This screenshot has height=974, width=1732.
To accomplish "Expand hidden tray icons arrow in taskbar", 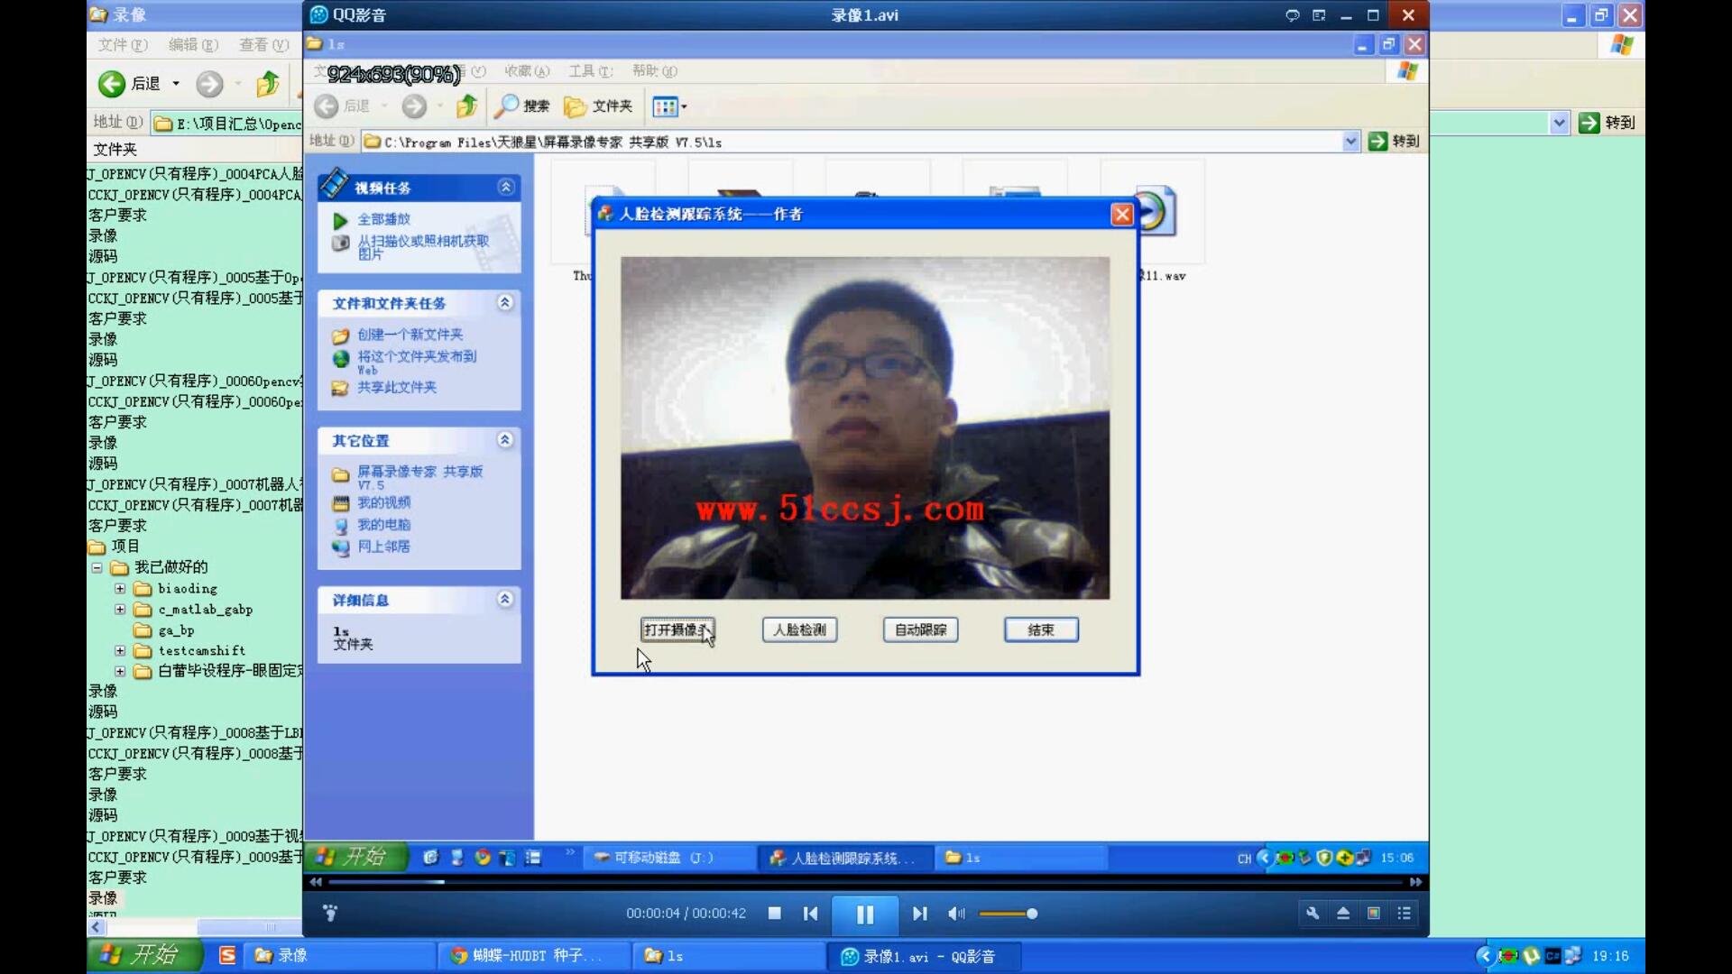I will [1485, 956].
